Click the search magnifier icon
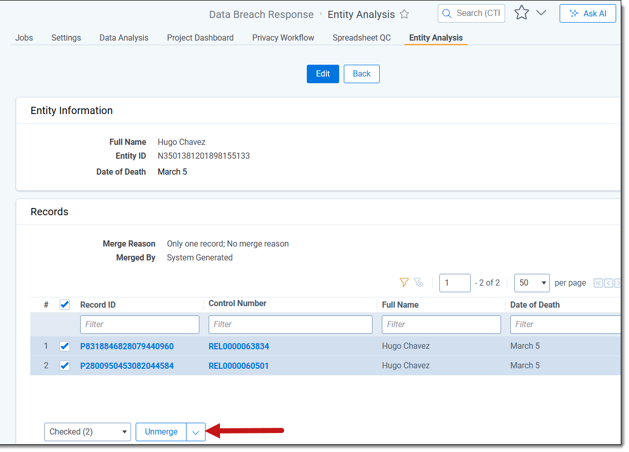 447,13
